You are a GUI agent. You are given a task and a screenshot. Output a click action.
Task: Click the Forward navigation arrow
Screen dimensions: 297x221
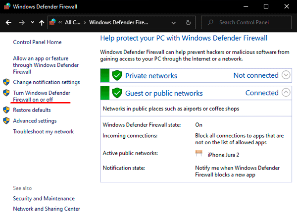21,23
